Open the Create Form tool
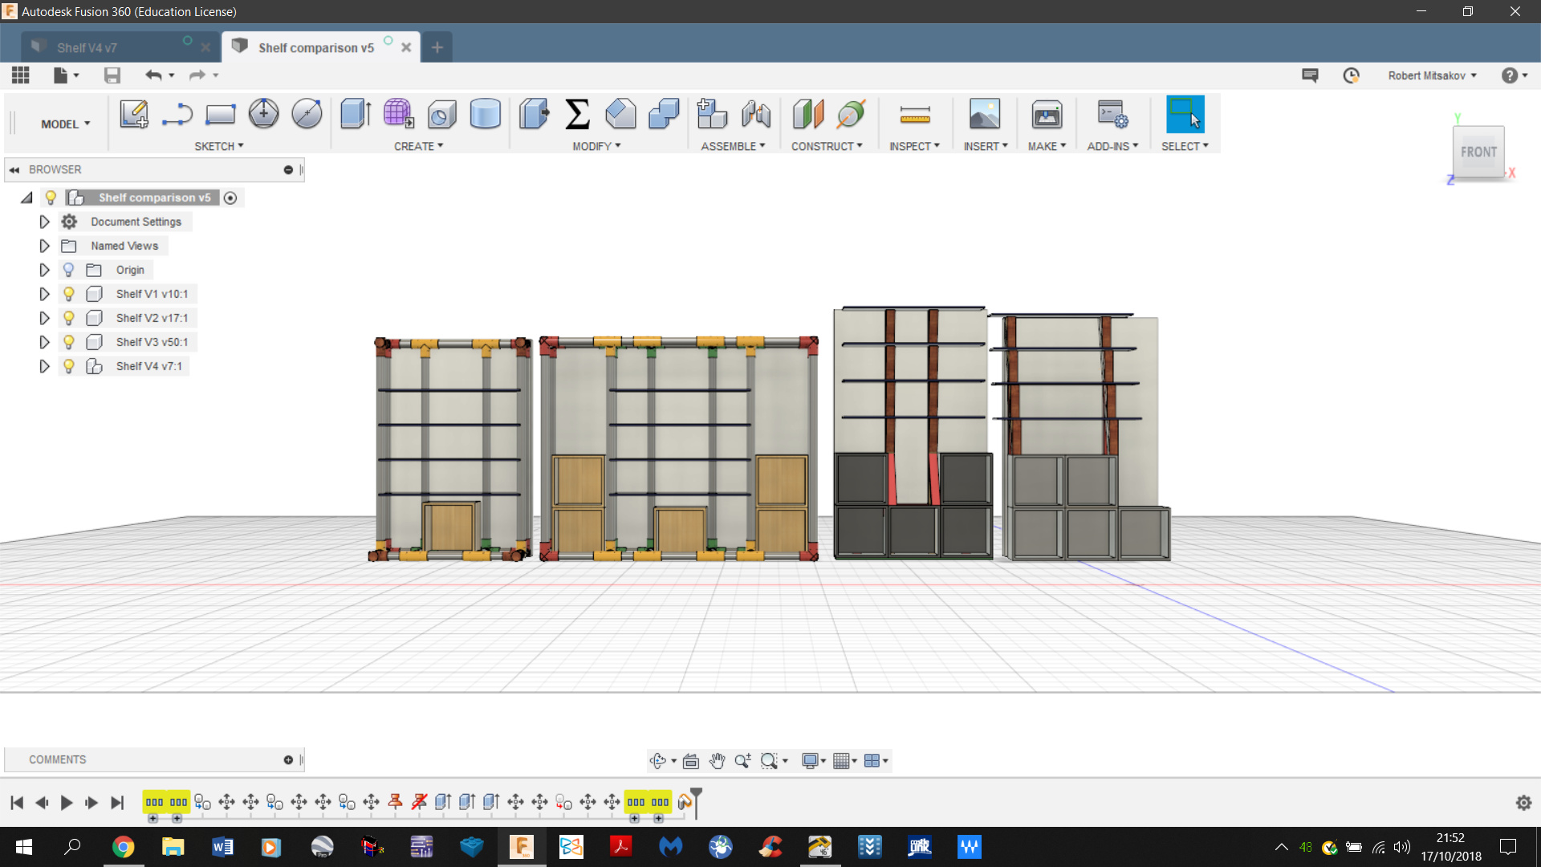Screen dimensions: 1541x867 tap(398, 114)
